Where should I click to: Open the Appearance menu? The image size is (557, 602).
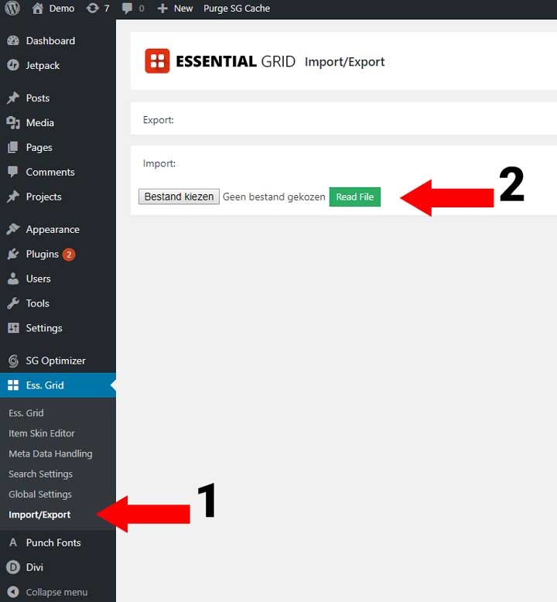click(x=53, y=230)
